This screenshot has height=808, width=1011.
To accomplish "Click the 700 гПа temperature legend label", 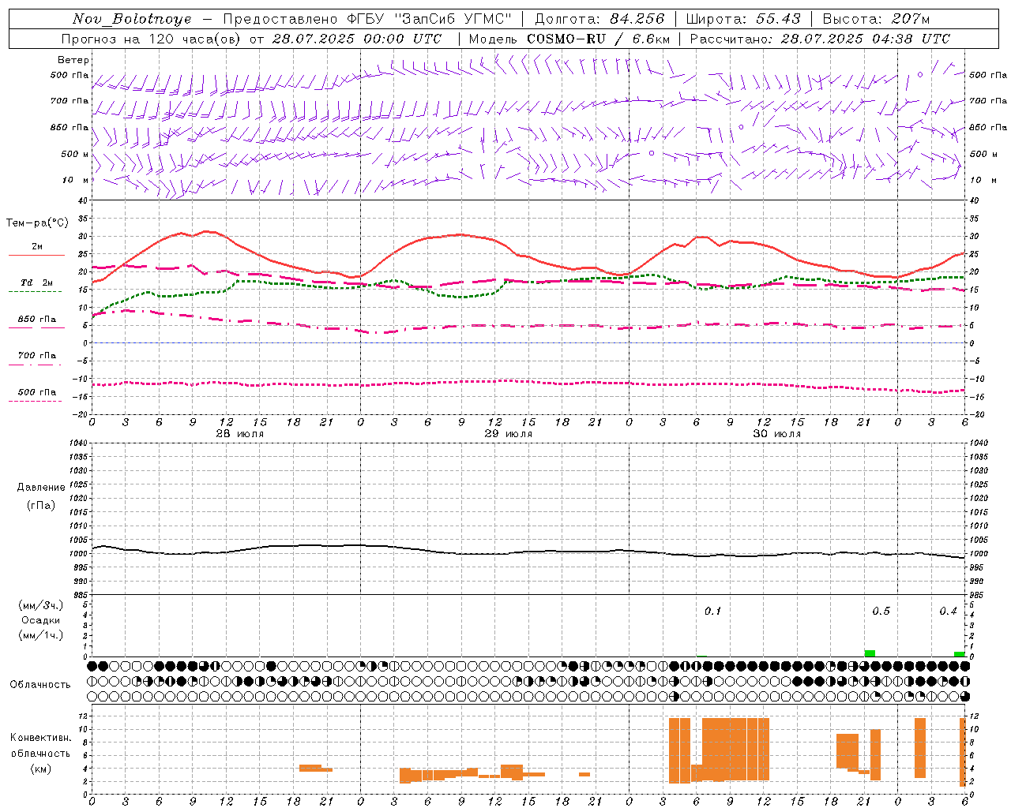I will 37,356.
